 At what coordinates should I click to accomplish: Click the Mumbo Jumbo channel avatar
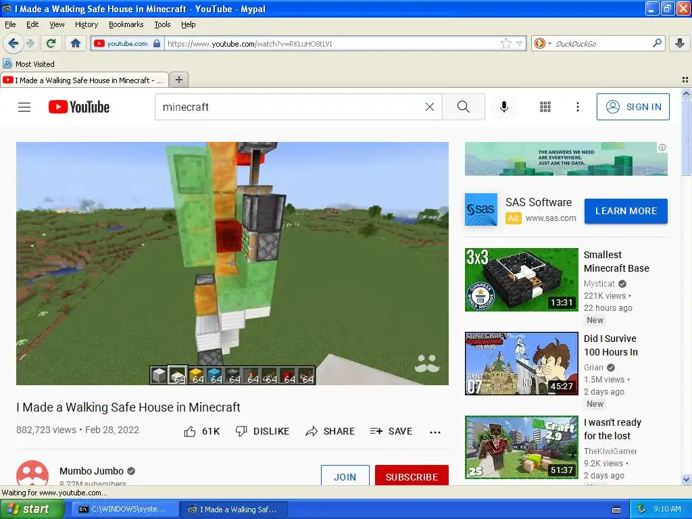(32, 473)
